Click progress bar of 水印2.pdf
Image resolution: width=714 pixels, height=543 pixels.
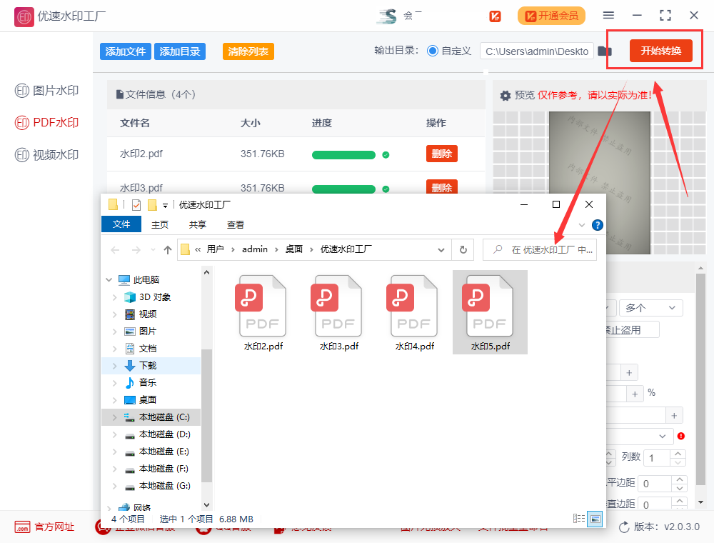tap(343, 155)
